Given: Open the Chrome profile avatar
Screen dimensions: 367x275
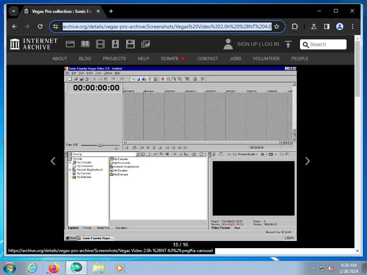Looking at the screenshot, I should pyautogui.click(x=340, y=26).
